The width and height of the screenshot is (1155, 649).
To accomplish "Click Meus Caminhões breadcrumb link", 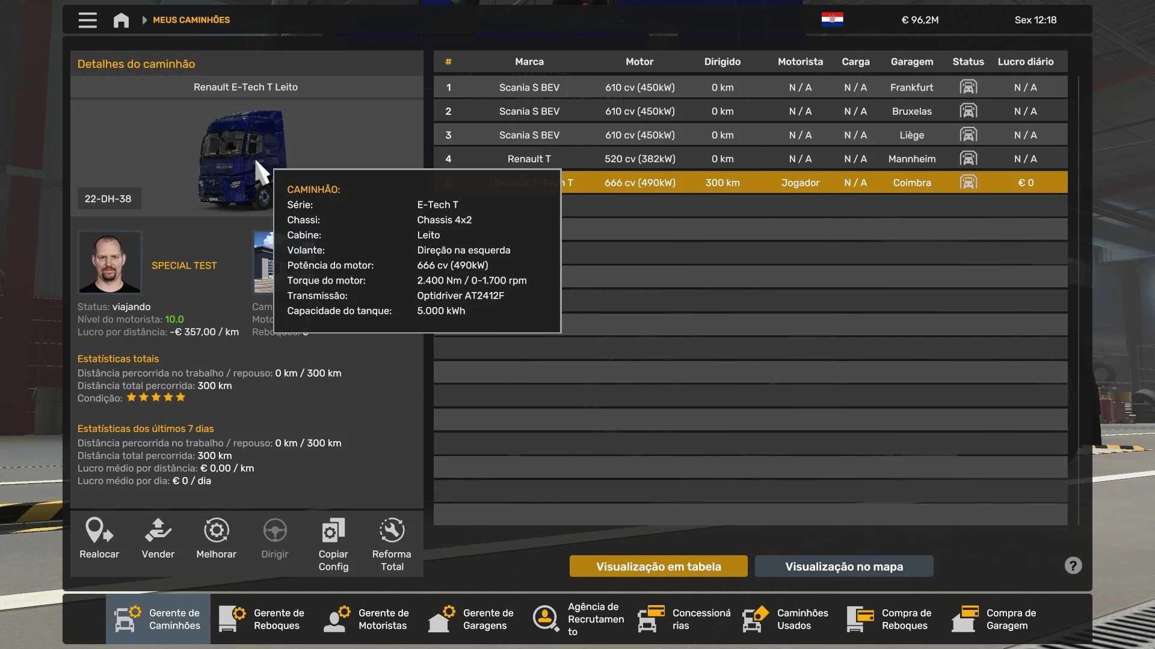I will (x=191, y=20).
